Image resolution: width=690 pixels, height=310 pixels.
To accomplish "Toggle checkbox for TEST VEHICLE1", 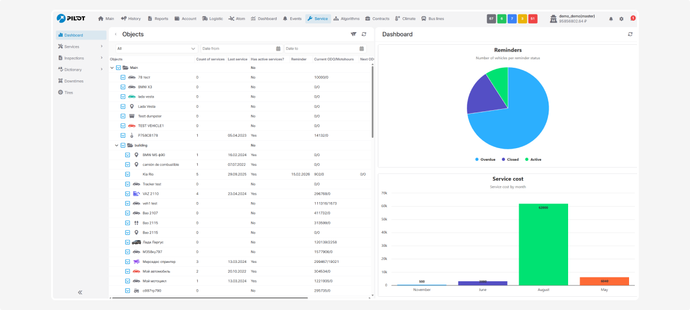I will (123, 126).
